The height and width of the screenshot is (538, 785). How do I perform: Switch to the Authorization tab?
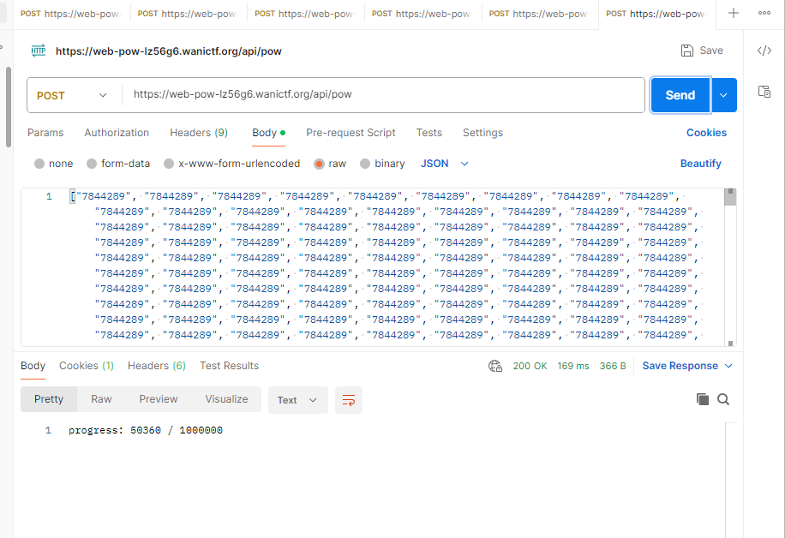(x=117, y=133)
